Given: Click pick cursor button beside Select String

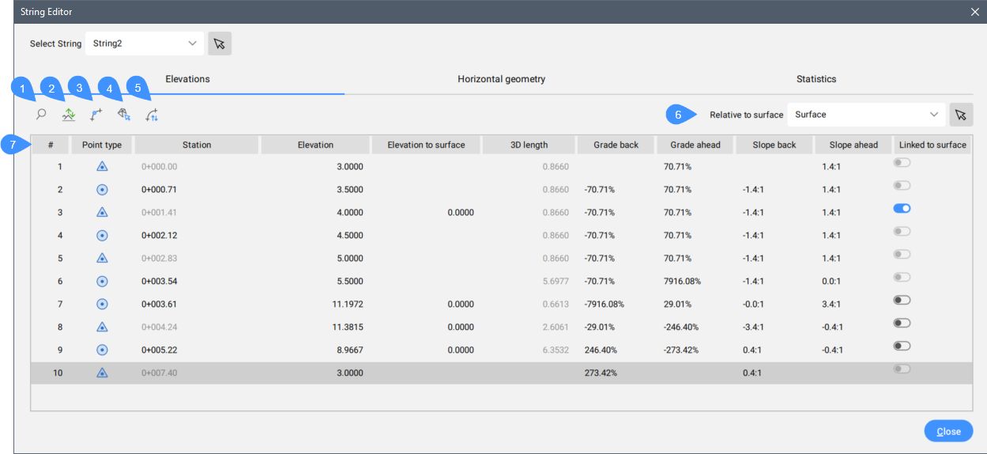Looking at the screenshot, I should (x=220, y=44).
